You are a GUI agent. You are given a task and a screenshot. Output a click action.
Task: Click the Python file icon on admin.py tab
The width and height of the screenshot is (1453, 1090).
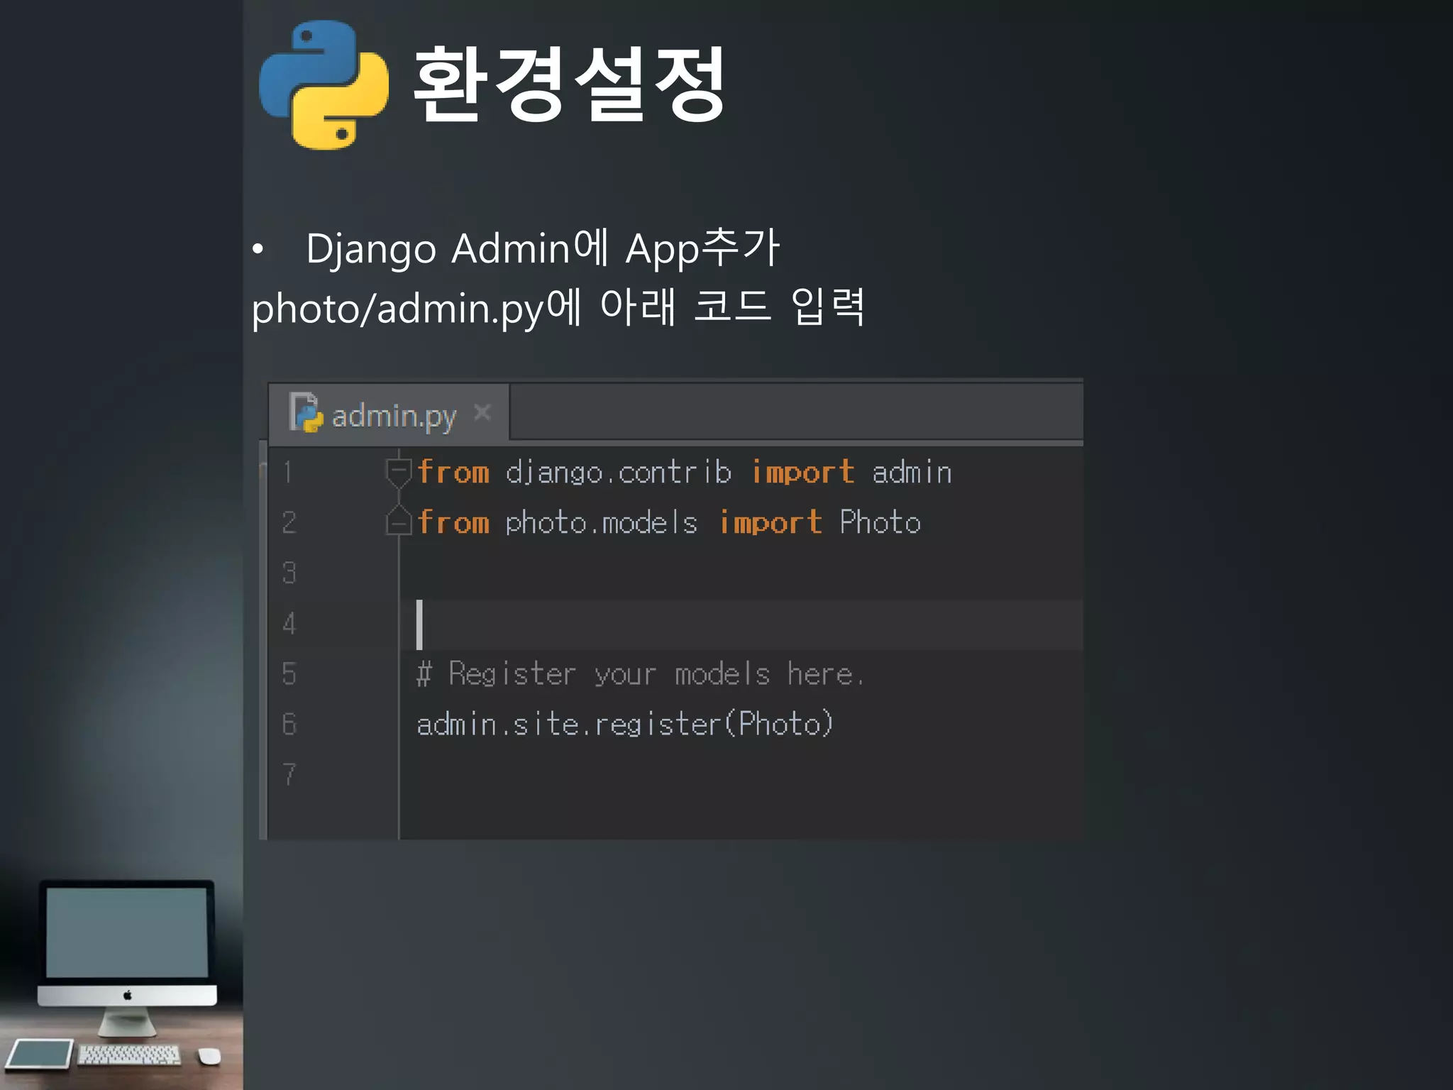click(306, 412)
